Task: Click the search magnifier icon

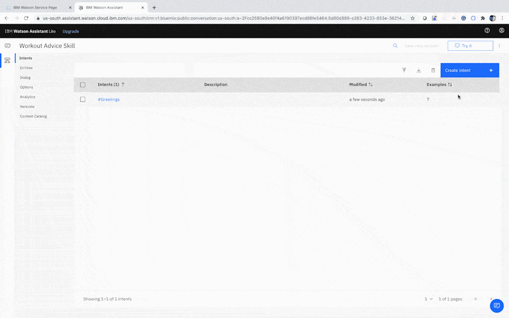Action: (395, 46)
